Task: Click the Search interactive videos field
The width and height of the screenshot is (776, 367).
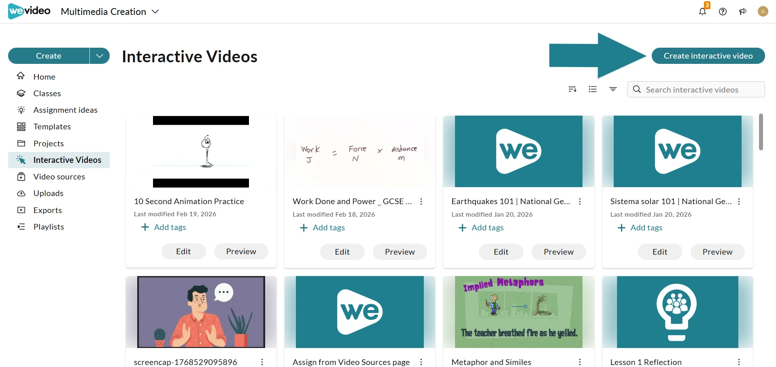Action: [696, 89]
